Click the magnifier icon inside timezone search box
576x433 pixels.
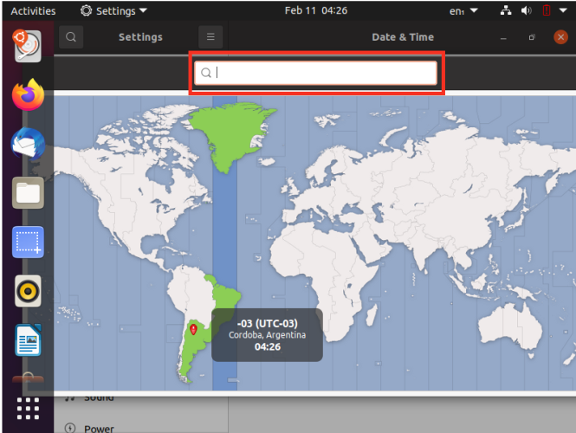click(x=206, y=73)
